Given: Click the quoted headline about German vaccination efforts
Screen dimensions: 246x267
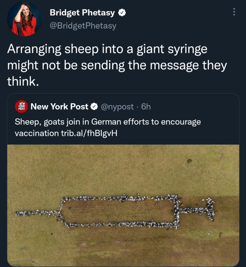Looking at the screenshot, I should [x=108, y=128].
